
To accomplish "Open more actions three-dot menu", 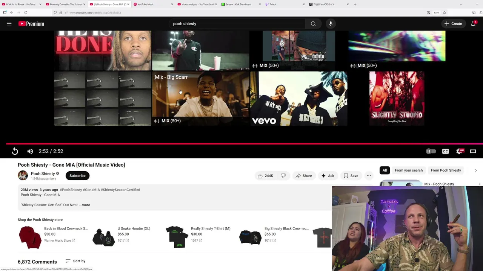I will pyautogui.click(x=369, y=176).
